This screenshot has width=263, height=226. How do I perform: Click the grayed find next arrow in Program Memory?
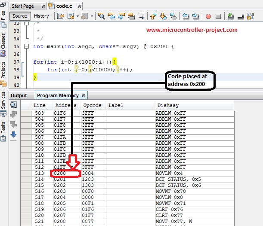tap(13, 124)
